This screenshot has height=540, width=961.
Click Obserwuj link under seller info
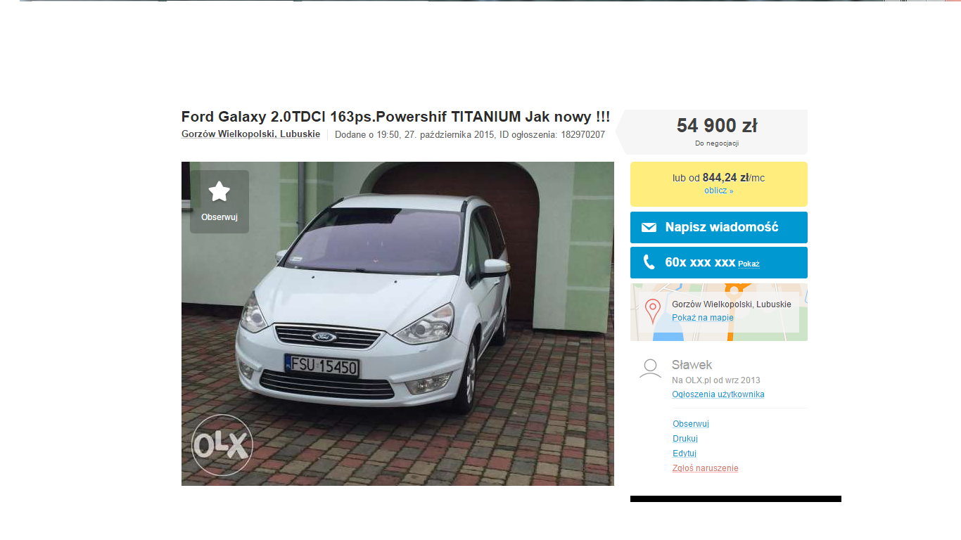pos(690,424)
